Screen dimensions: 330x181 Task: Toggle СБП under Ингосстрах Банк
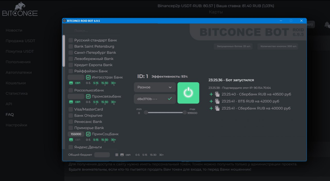coord(78,83)
